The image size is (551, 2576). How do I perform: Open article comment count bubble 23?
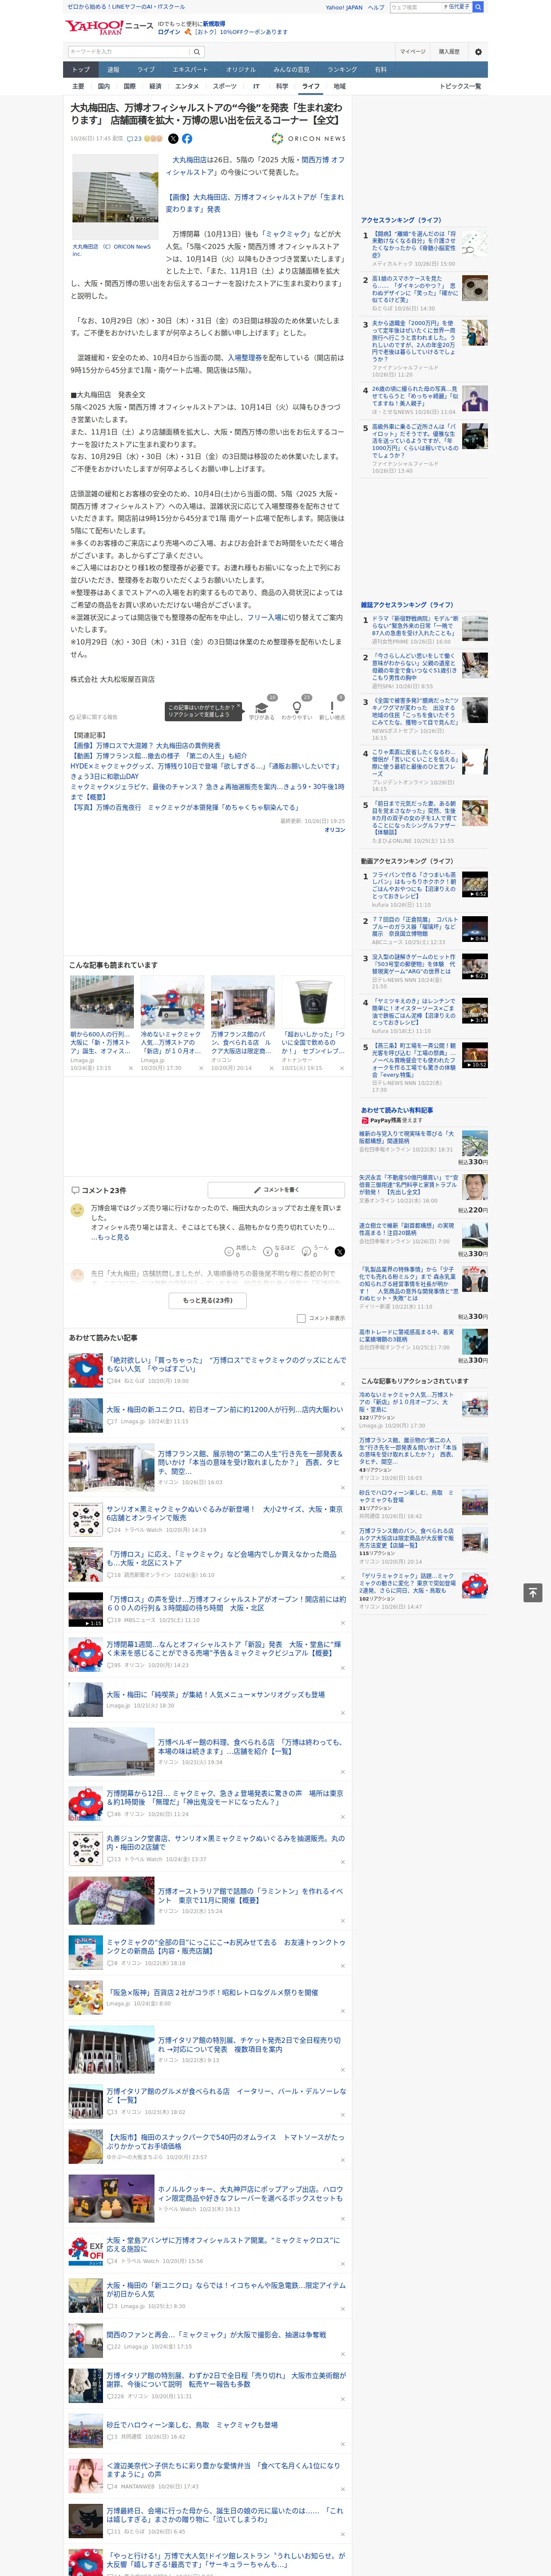click(x=134, y=139)
